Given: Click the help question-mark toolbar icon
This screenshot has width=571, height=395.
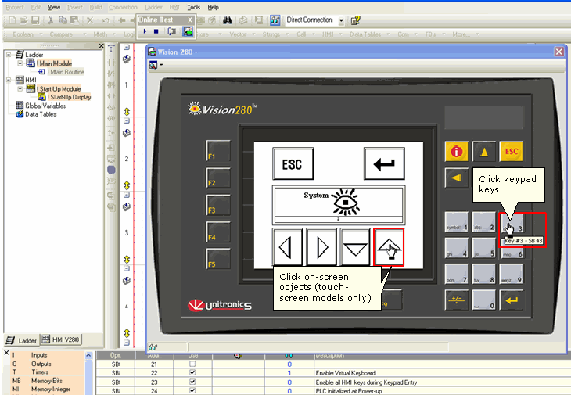Looking at the screenshot, I should coord(355,20).
